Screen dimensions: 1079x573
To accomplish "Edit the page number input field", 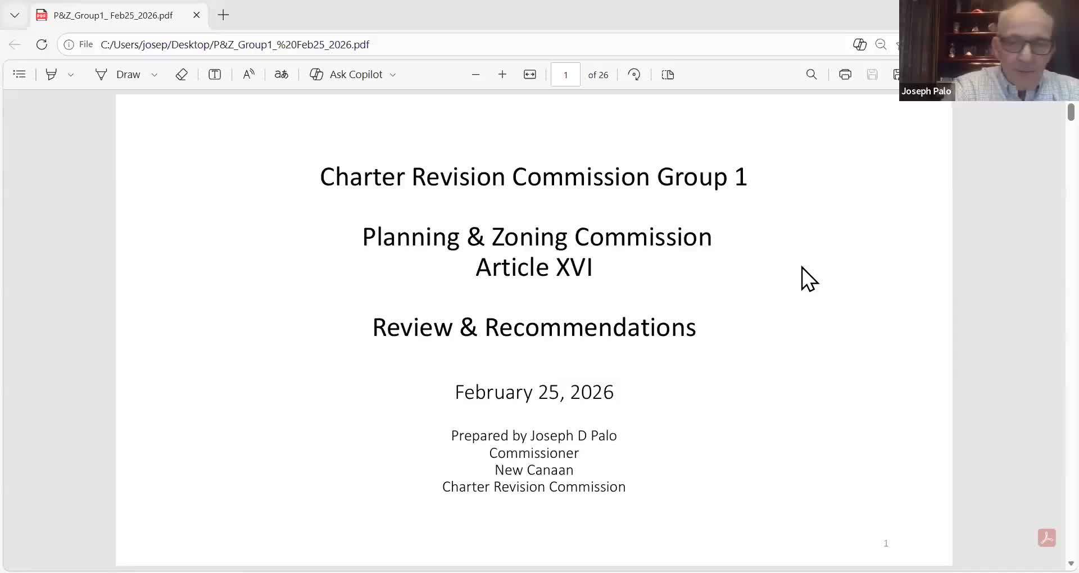I will click(565, 74).
